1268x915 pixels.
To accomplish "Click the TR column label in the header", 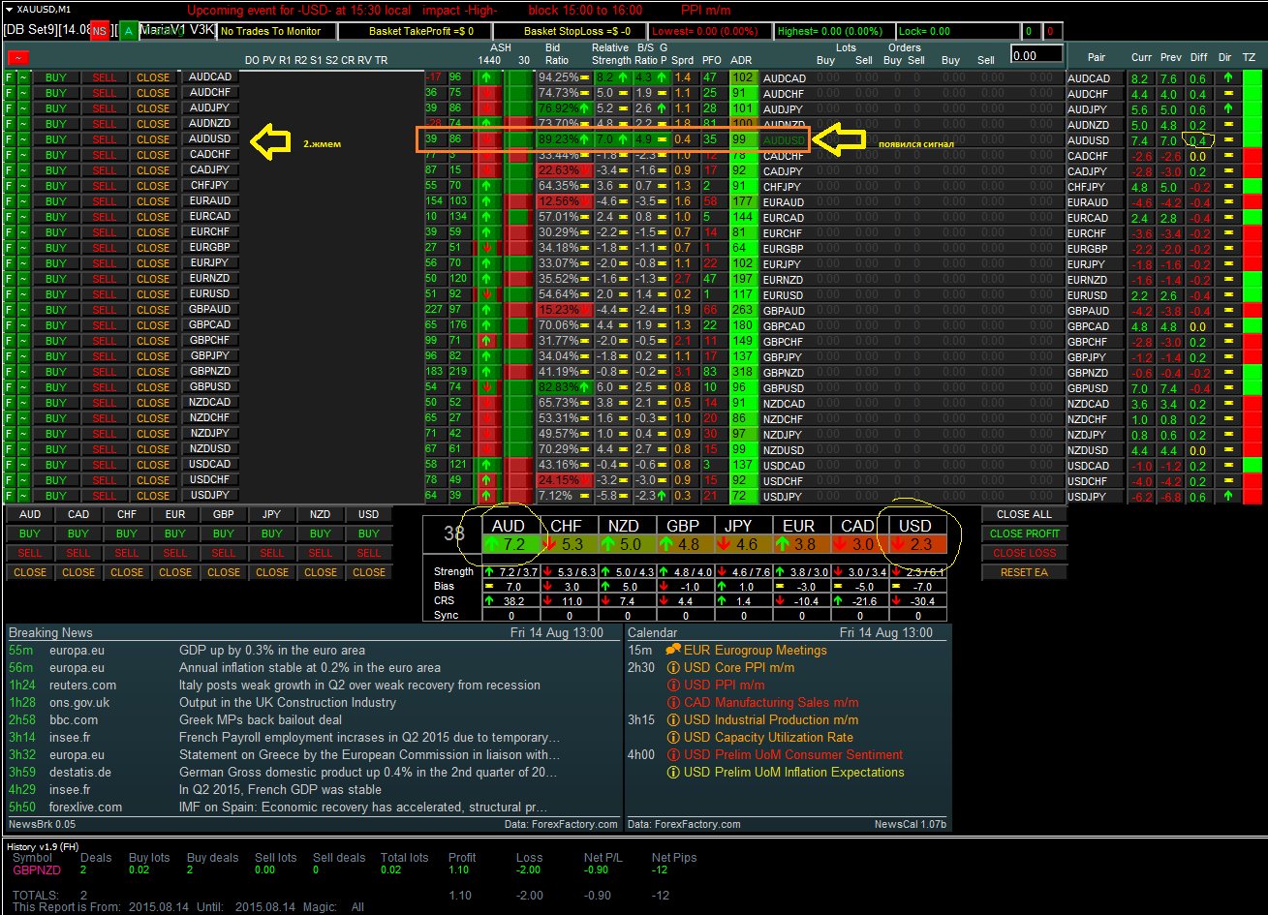I will pyautogui.click(x=381, y=60).
